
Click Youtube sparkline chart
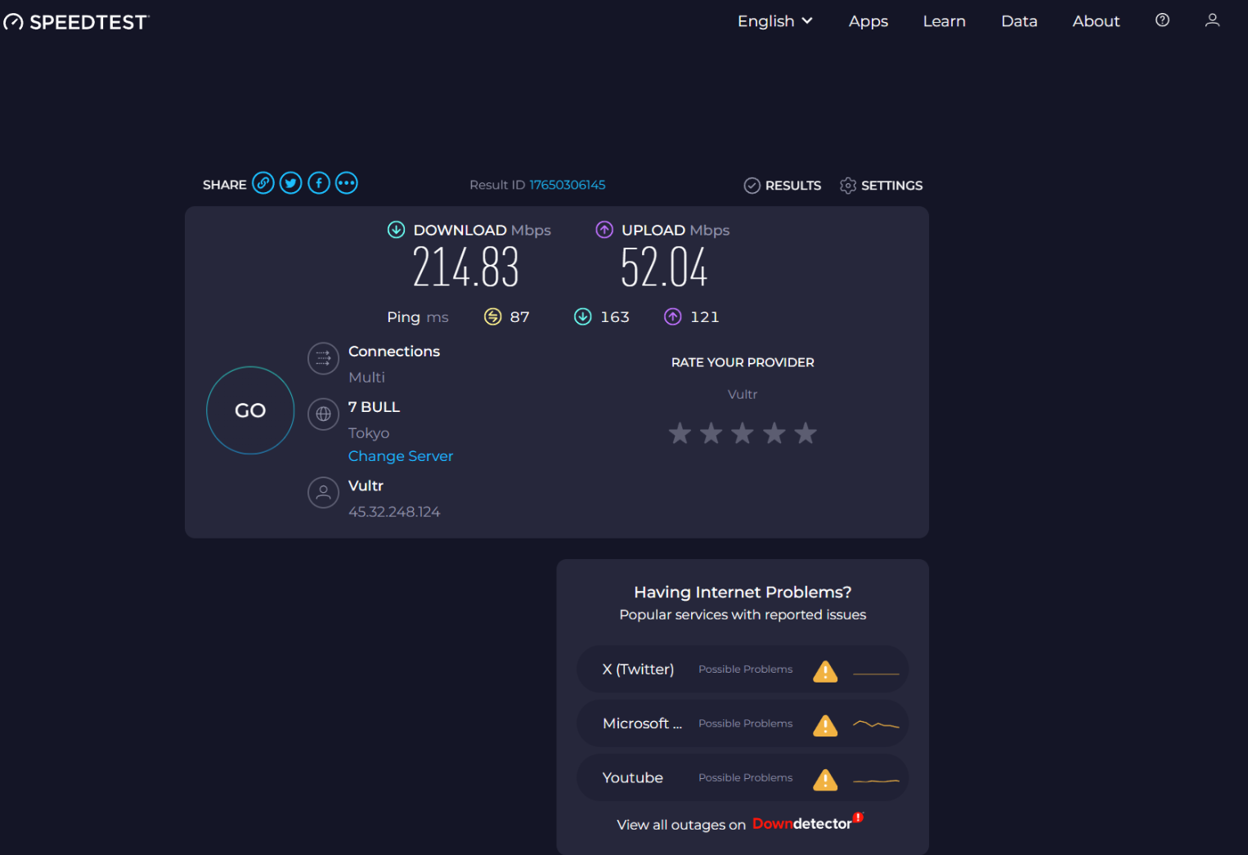click(876, 781)
